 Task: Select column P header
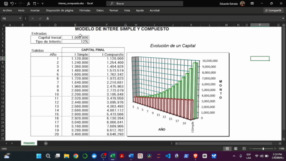[260, 25]
